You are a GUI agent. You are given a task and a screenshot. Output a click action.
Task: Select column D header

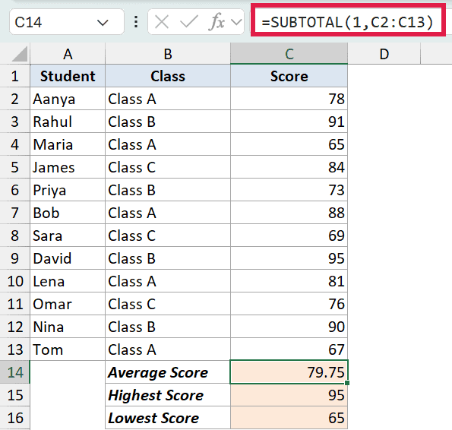coord(384,54)
